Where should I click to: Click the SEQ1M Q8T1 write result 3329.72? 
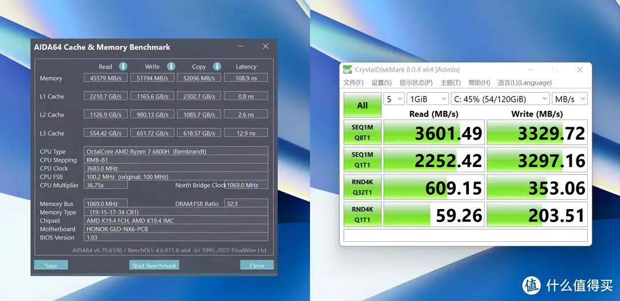(x=537, y=132)
